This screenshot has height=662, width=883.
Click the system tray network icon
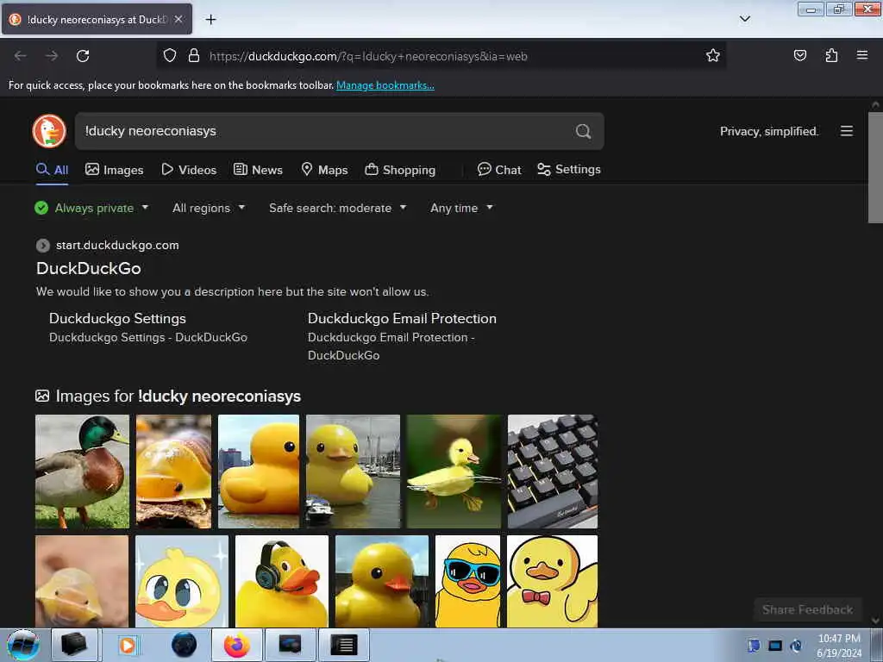click(775, 646)
